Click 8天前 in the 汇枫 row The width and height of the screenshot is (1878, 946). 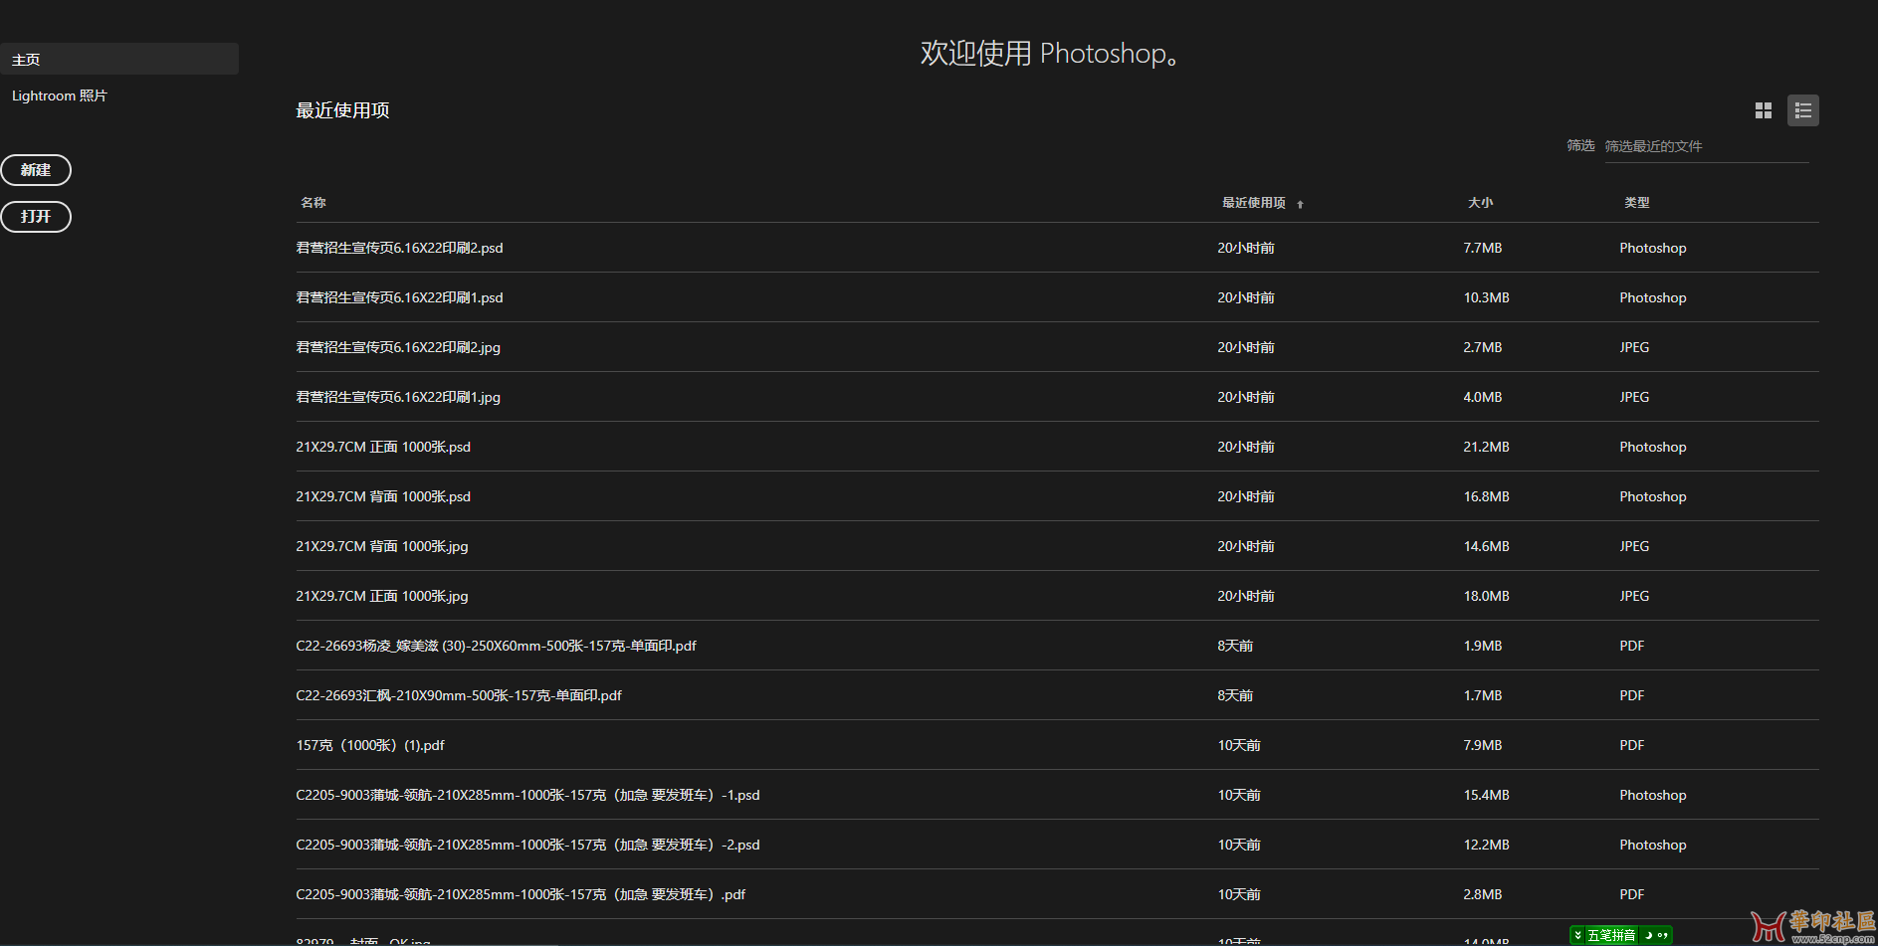(x=1235, y=695)
